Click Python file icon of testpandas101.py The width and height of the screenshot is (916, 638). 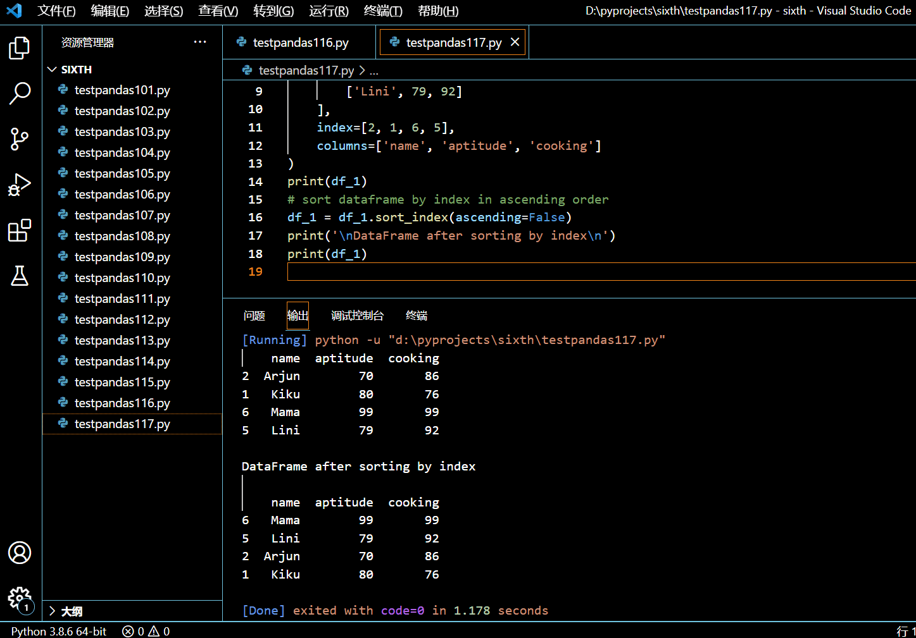point(63,90)
